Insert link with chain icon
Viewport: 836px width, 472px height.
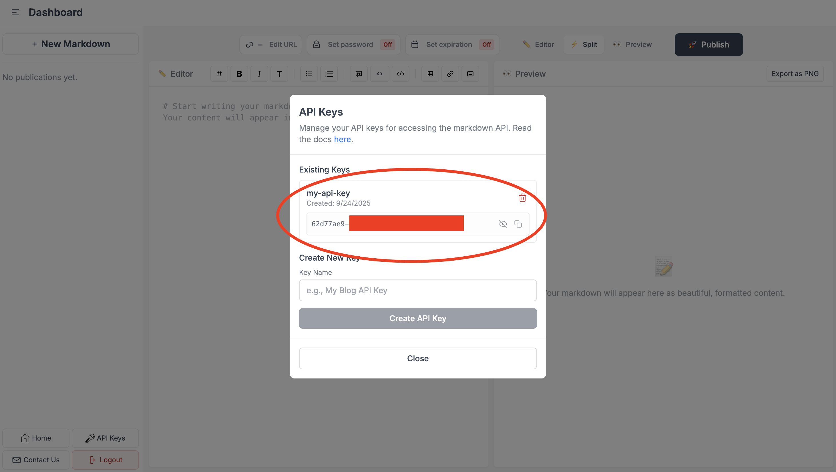(450, 74)
